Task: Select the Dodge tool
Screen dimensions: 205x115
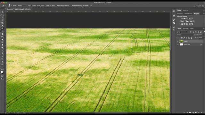Action: 2,48
